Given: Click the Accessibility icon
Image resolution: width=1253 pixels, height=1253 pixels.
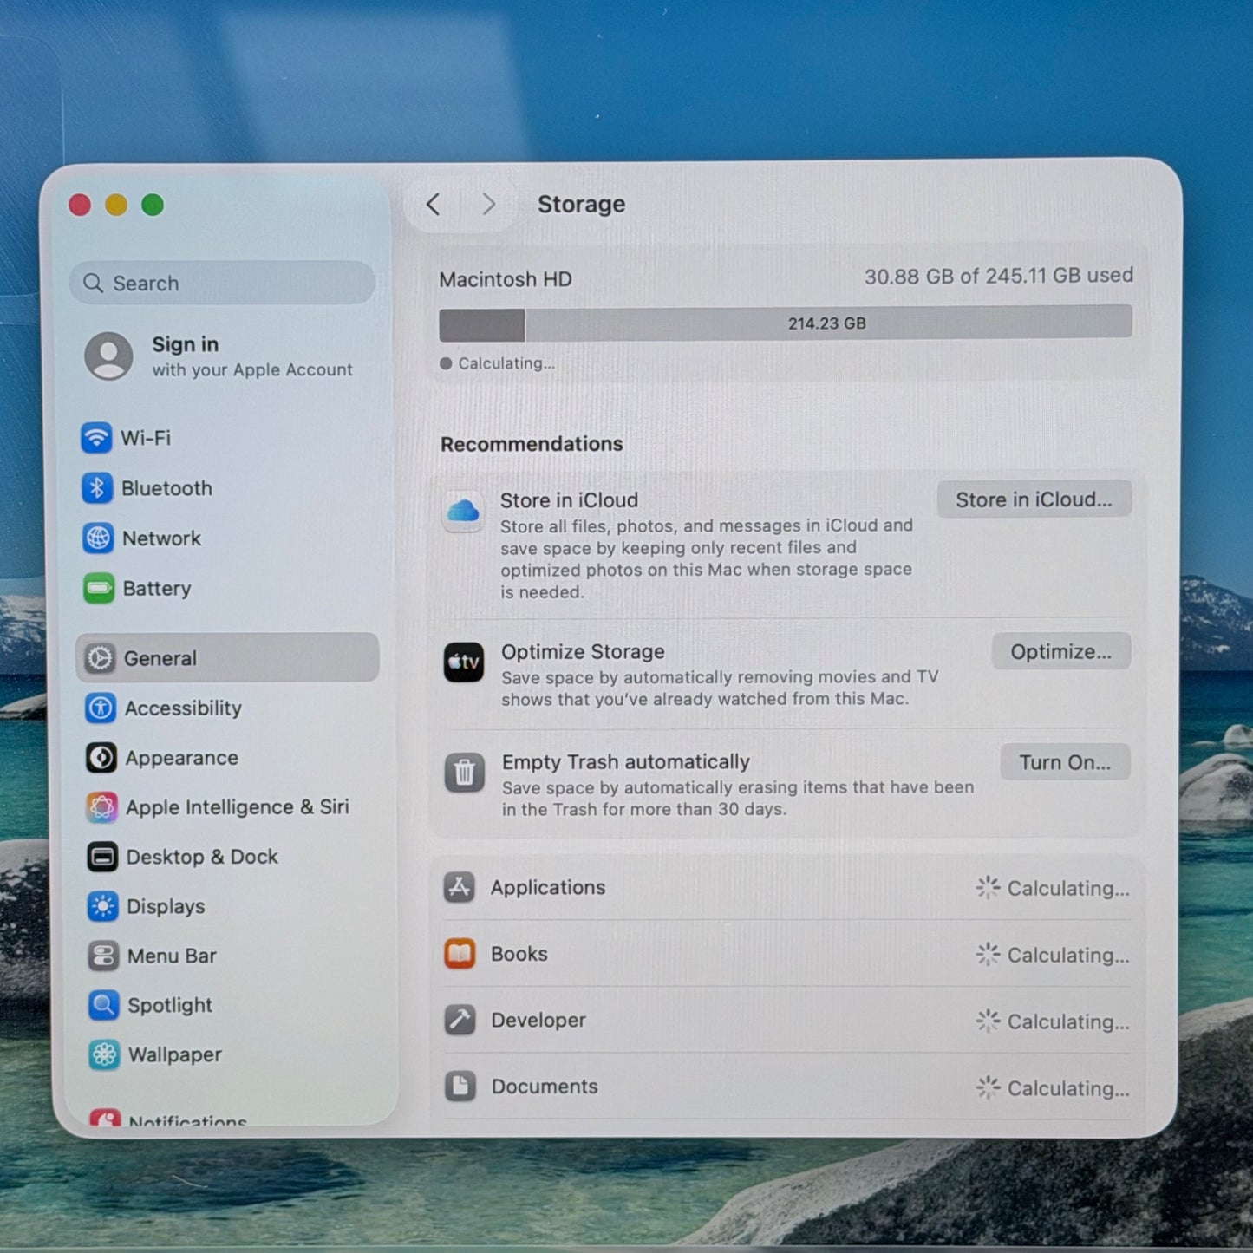Looking at the screenshot, I should pos(101,708).
